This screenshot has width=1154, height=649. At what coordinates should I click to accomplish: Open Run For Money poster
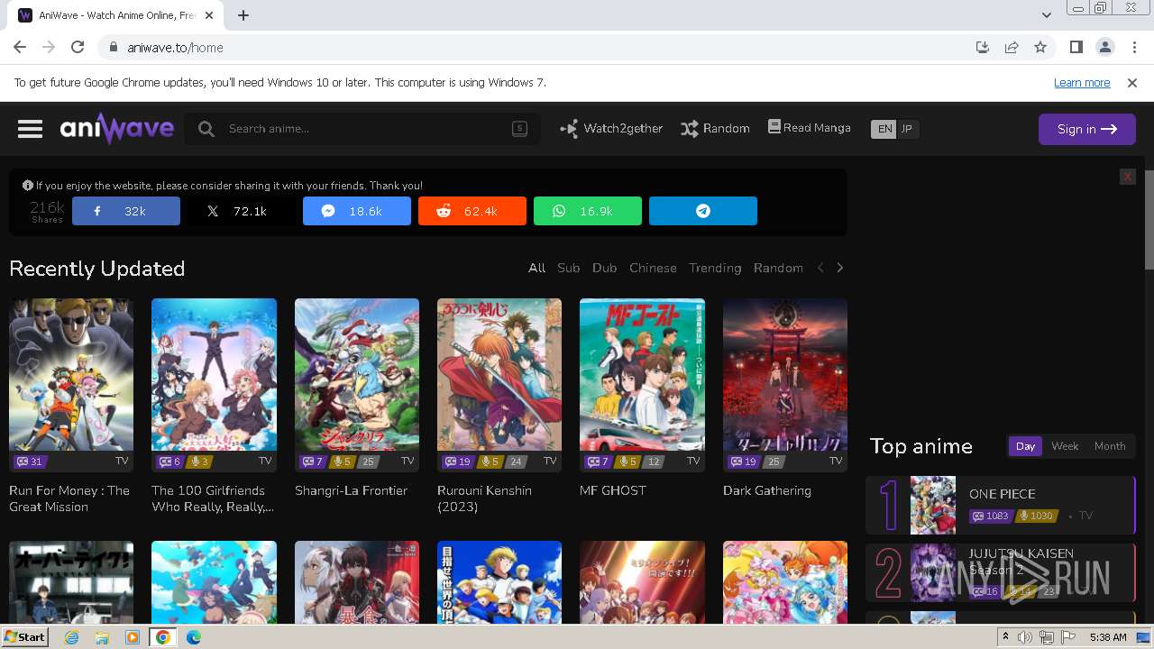pyautogui.click(x=71, y=385)
